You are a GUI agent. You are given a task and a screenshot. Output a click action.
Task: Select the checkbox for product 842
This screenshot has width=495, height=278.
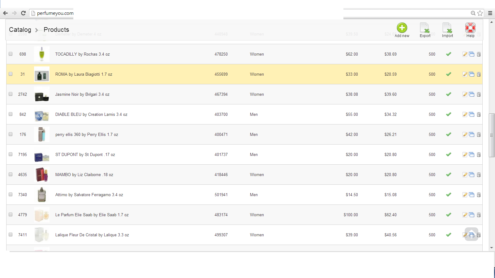pyautogui.click(x=11, y=114)
